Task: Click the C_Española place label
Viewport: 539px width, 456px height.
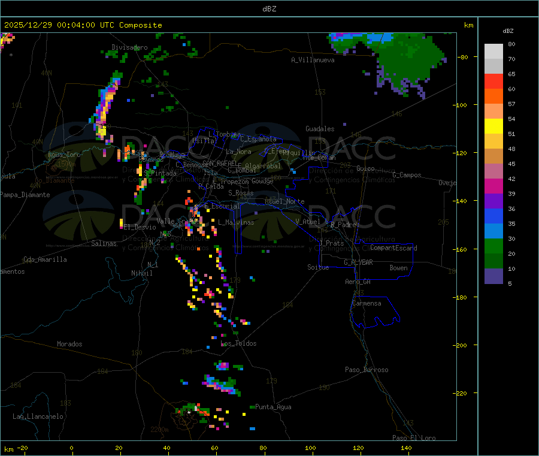Action: [x=259, y=139]
